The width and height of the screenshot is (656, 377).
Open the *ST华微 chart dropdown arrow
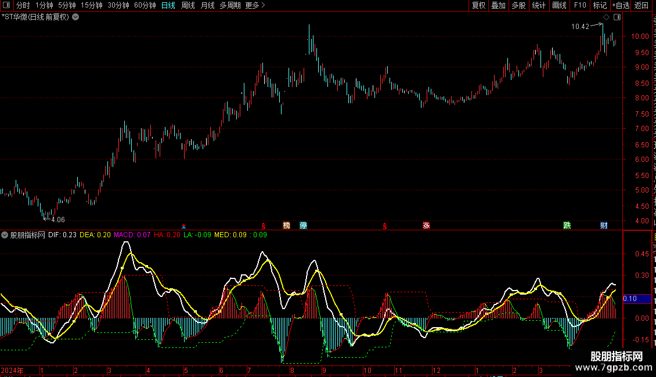(x=75, y=17)
